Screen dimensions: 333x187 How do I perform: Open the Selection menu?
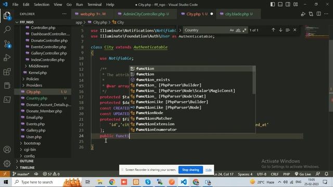[x=42, y=5]
